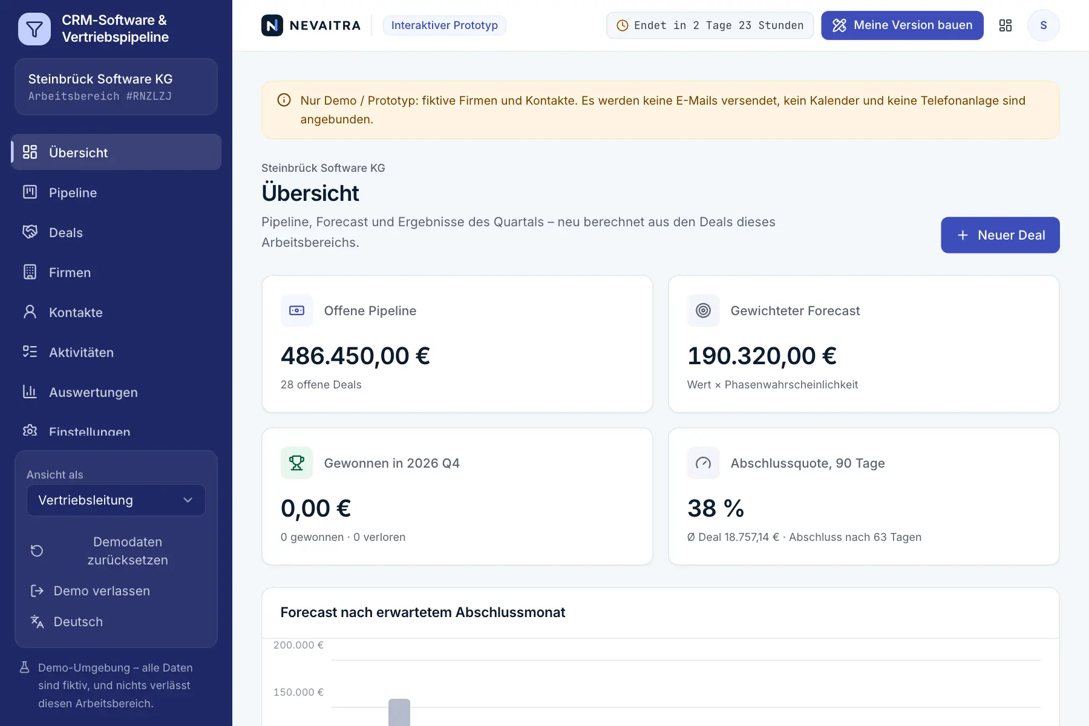Click the Kontakte person icon
The height and width of the screenshot is (726, 1089).
tap(30, 312)
